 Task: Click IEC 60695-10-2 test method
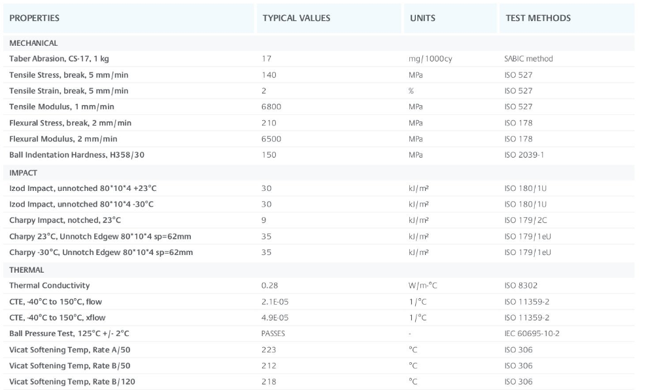click(532, 333)
